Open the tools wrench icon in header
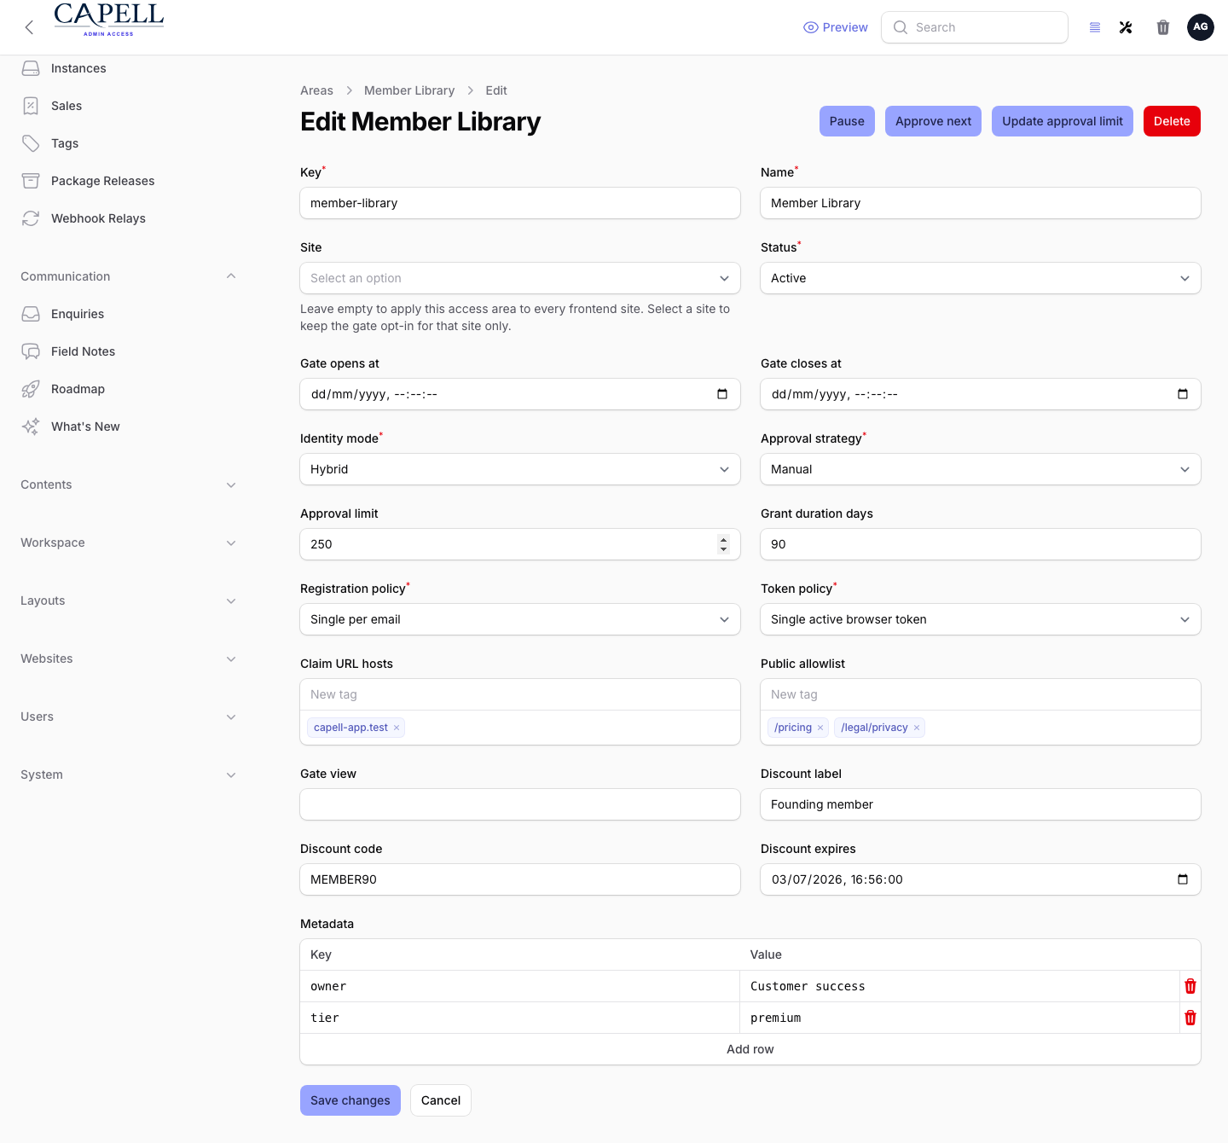 click(1126, 27)
